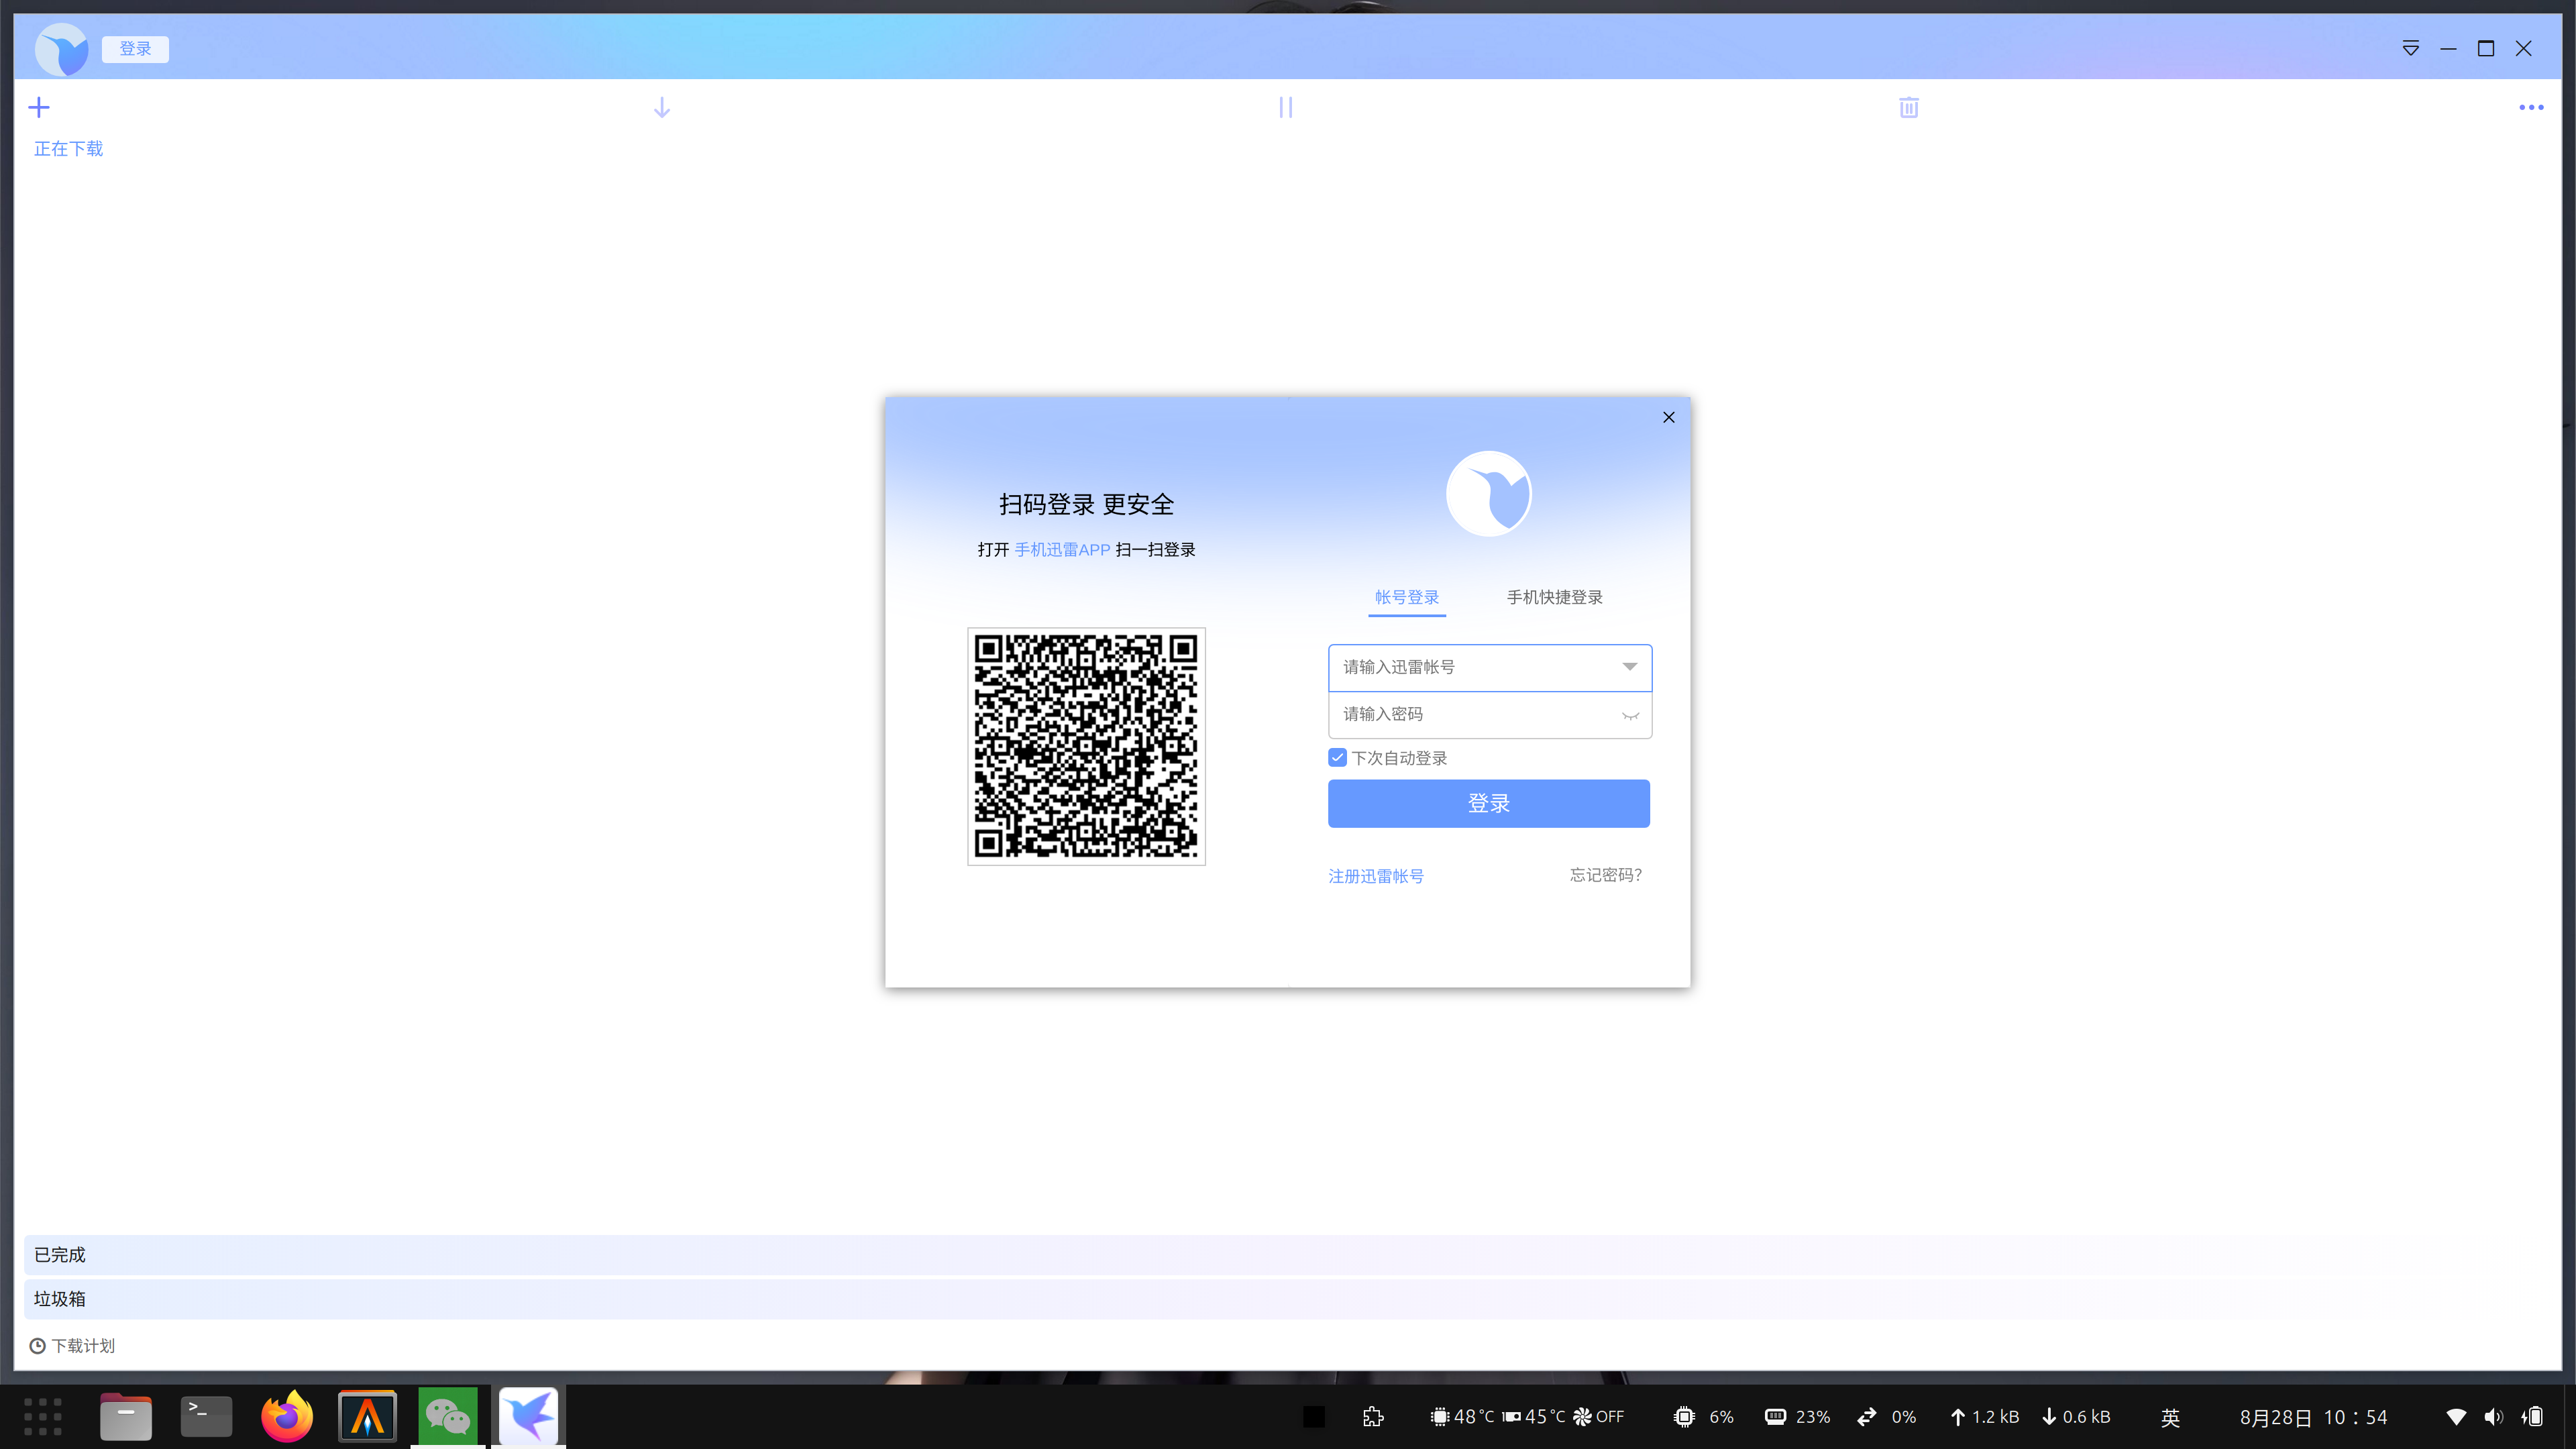The width and height of the screenshot is (2576, 1449).
Task: Select the 正在下载 section
Action: (x=68, y=149)
